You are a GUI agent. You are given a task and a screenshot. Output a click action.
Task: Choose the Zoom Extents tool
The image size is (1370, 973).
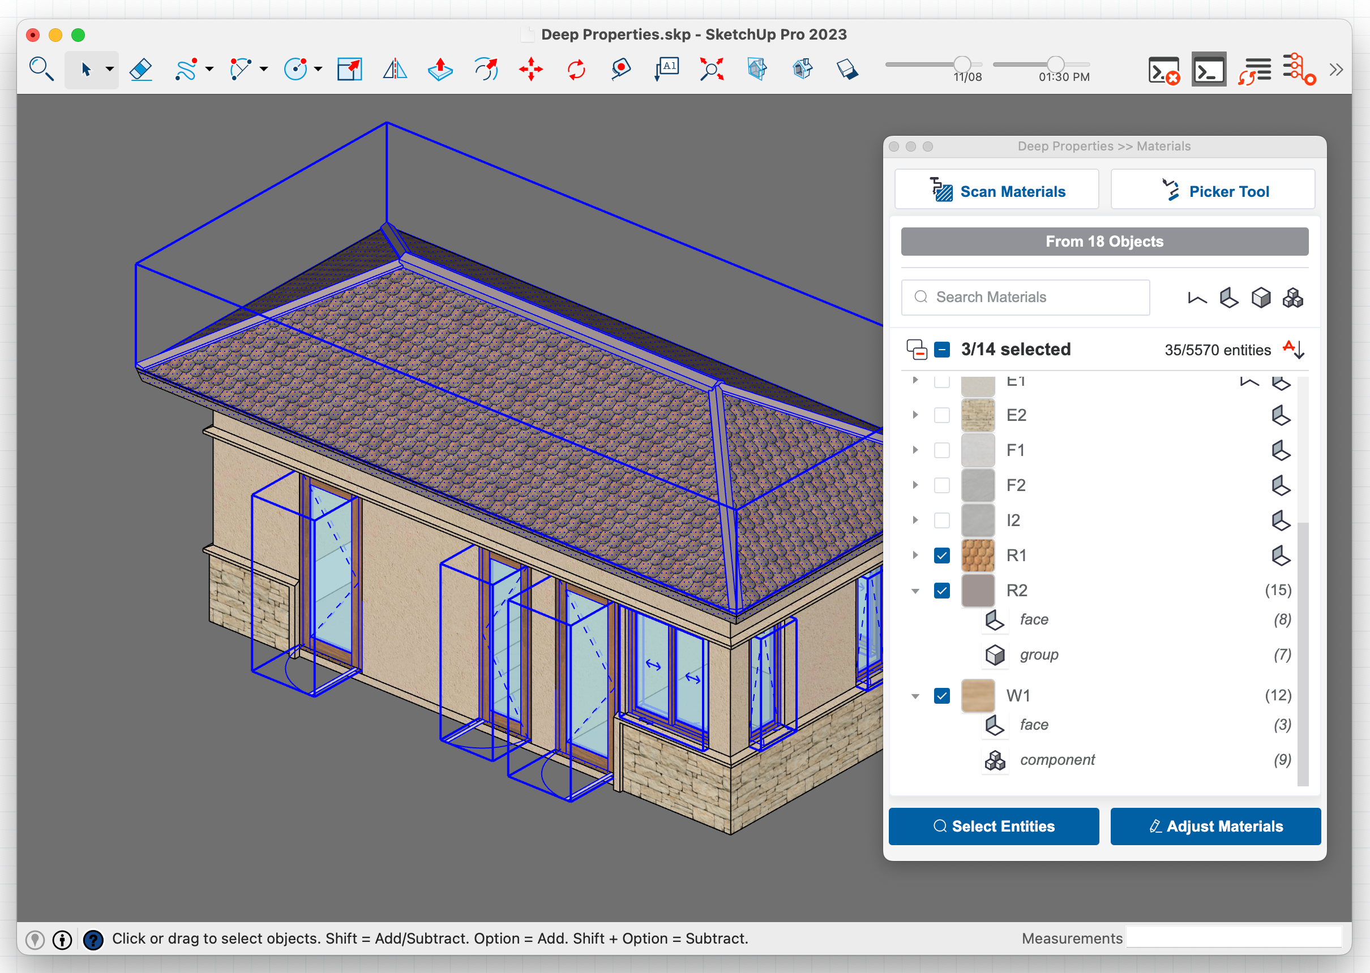pos(712,70)
